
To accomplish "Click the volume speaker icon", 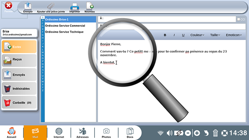I will tap(169, 133).
